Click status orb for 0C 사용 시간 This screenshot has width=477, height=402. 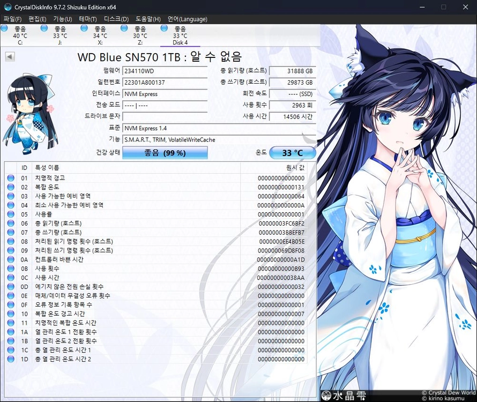pyautogui.click(x=11, y=278)
